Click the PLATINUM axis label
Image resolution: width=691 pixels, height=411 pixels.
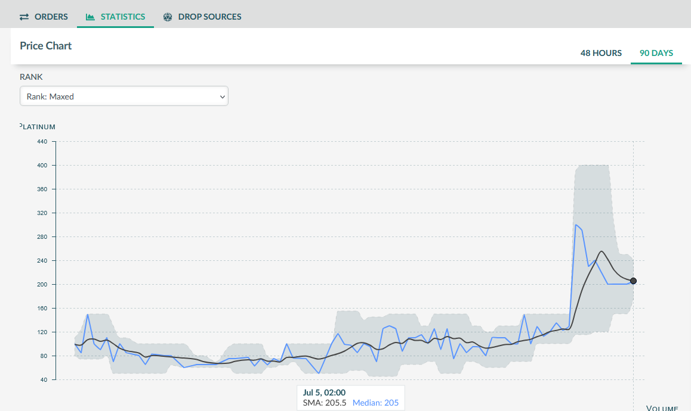point(38,127)
